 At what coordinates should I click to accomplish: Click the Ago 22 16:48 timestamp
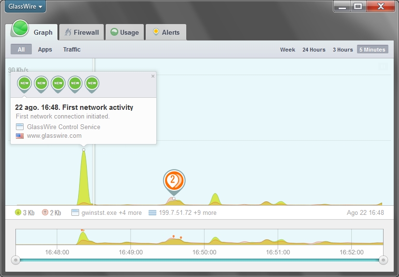coord(365,213)
